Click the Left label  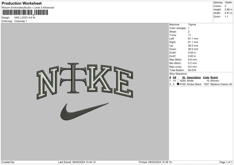[171, 39]
